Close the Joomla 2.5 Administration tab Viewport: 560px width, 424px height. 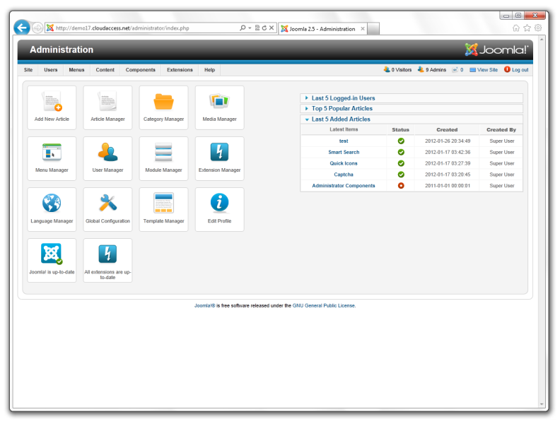point(363,29)
